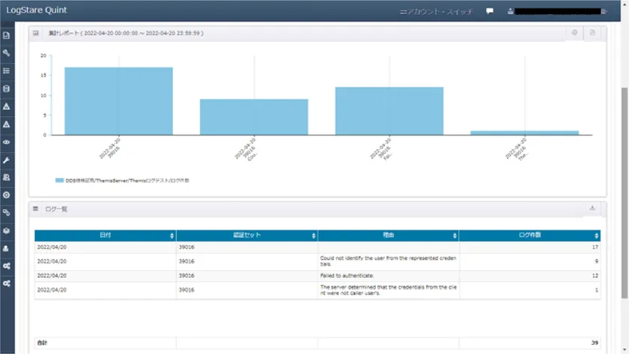Viewport: 629px width, 354px height.
Task: Click the database icon in left sidebar
Action: click(x=7, y=89)
